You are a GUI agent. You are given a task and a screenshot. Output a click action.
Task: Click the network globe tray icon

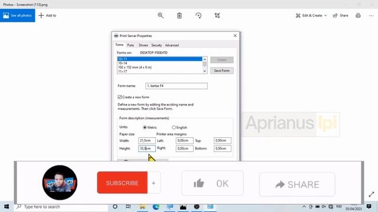[331, 207]
